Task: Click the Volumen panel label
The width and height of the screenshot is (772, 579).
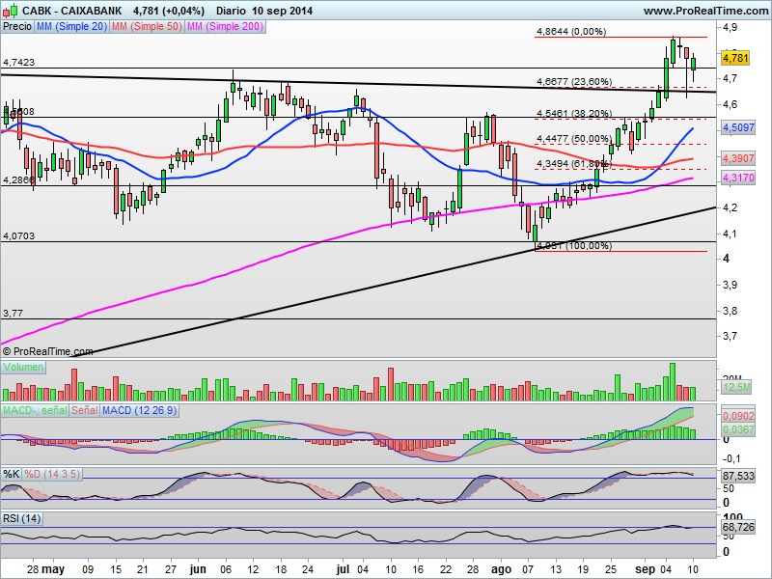Action: click(x=23, y=368)
